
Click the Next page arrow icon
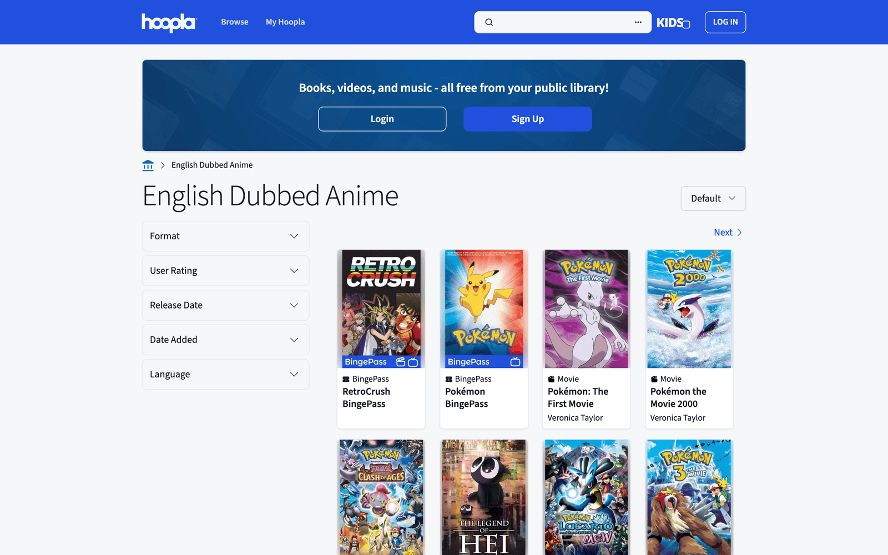[739, 233]
